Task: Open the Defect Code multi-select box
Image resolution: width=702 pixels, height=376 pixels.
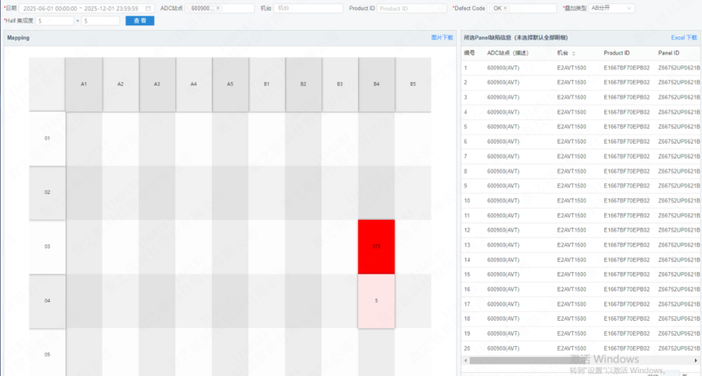Action: pyautogui.click(x=522, y=8)
